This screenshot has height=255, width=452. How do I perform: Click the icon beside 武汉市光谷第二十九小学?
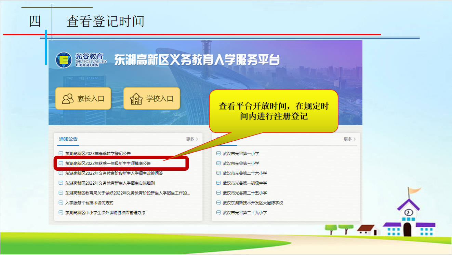pyautogui.click(x=219, y=213)
